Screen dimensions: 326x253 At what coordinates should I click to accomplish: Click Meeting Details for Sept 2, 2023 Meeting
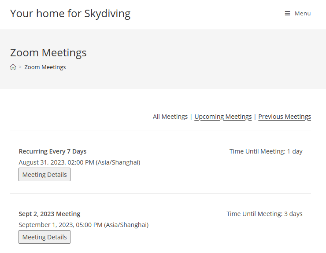pos(44,237)
